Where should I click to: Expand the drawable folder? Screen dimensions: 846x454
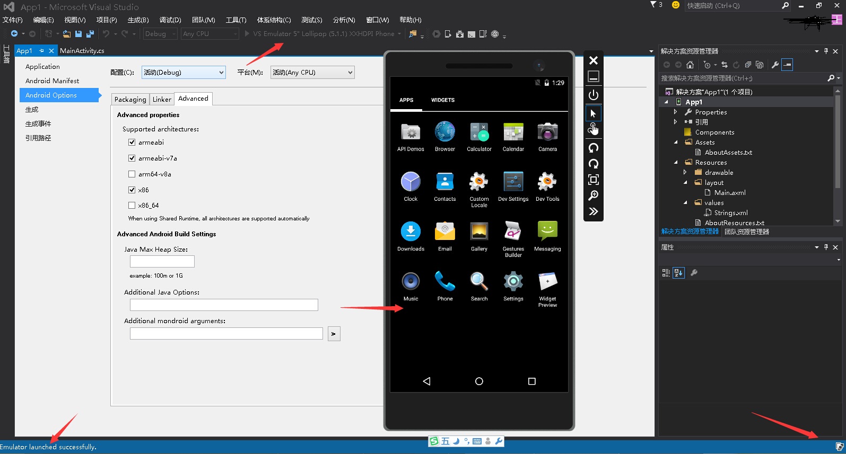tap(685, 172)
